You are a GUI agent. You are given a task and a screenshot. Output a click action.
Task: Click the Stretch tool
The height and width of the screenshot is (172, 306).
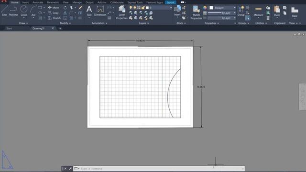point(54,18)
